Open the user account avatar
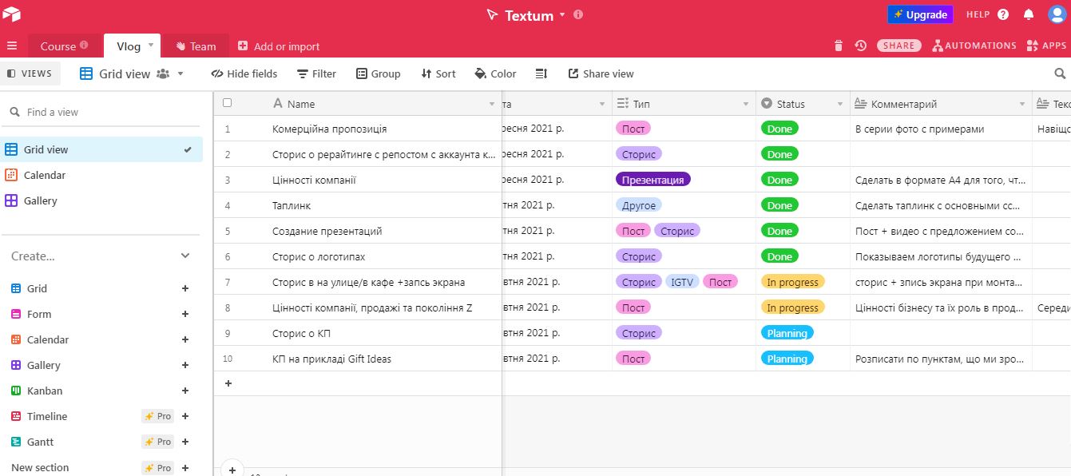 pos(1057,15)
